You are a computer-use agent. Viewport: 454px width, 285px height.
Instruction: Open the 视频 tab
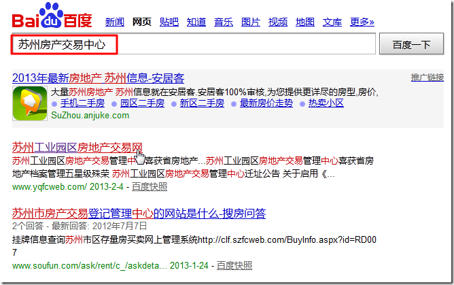pyautogui.click(x=278, y=22)
